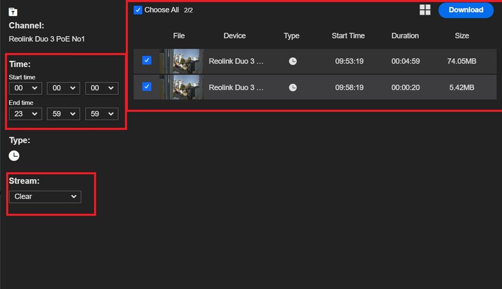Open thumbnail of the 5.42MB recording
This screenshot has height=289, width=502.
tap(182, 87)
